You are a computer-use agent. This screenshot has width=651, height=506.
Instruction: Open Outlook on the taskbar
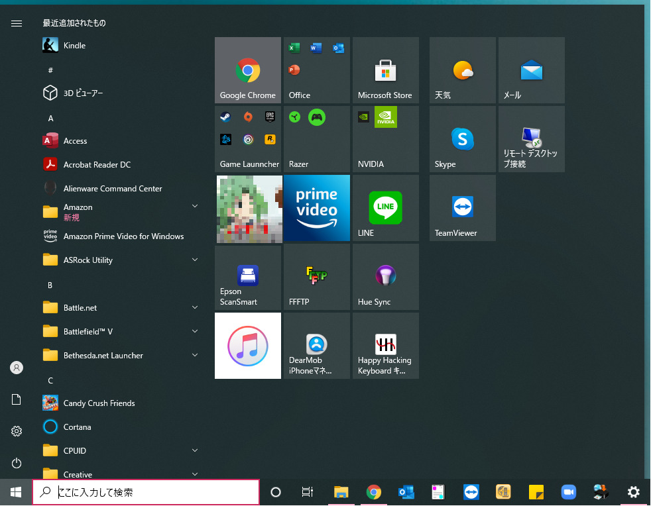[x=406, y=492]
